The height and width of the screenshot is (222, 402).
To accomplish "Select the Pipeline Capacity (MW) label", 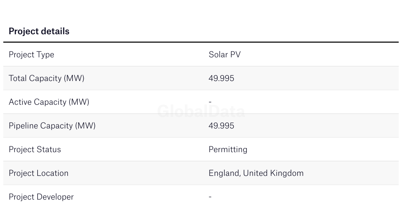I will [x=52, y=126].
